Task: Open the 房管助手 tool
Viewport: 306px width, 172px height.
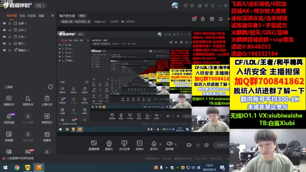Action: click(28, 101)
